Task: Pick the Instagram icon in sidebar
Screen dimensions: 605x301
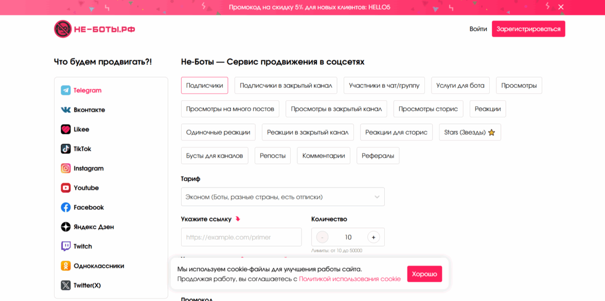Action: [x=66, y=168]
